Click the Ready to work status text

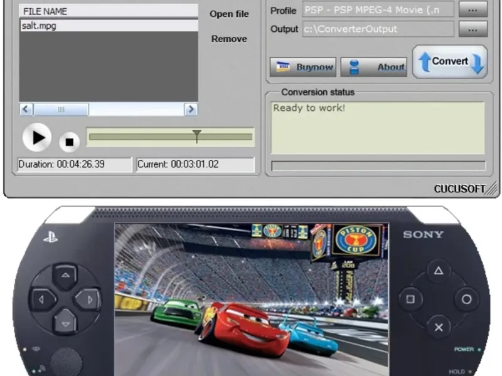tap(309, 108)
